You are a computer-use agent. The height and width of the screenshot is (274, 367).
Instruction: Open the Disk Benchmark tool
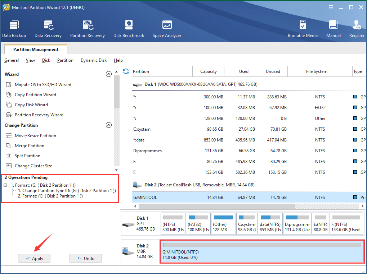coord(129,28)
